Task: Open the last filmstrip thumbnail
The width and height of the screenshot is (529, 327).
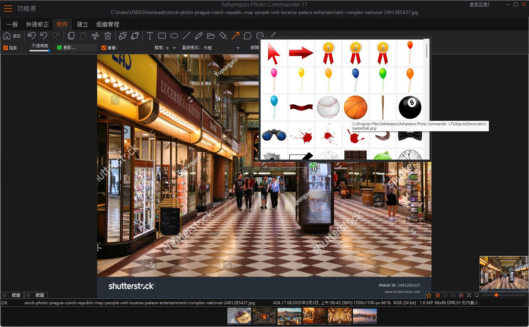Action: click(x=365, y=316)
